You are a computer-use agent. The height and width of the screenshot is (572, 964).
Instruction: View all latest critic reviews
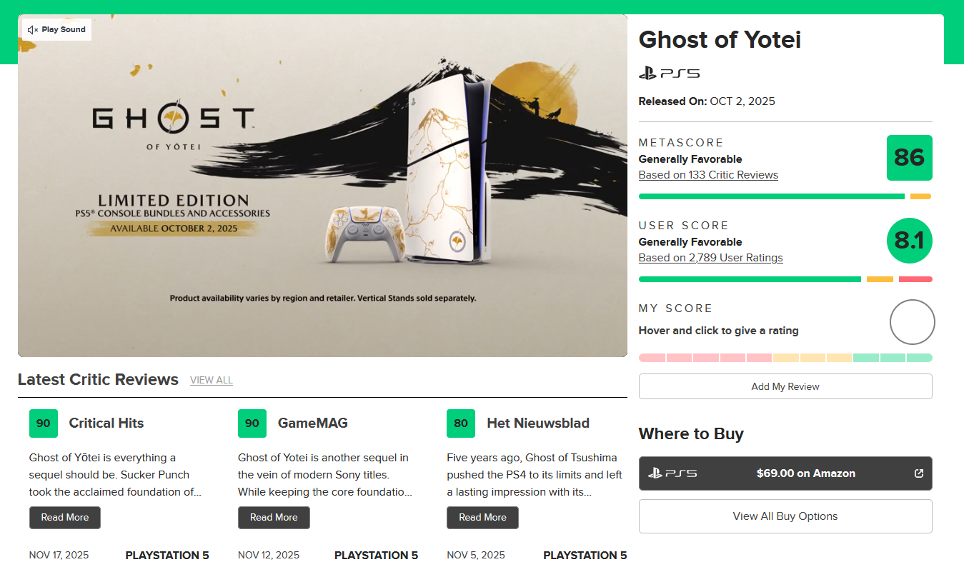[212, 380]
